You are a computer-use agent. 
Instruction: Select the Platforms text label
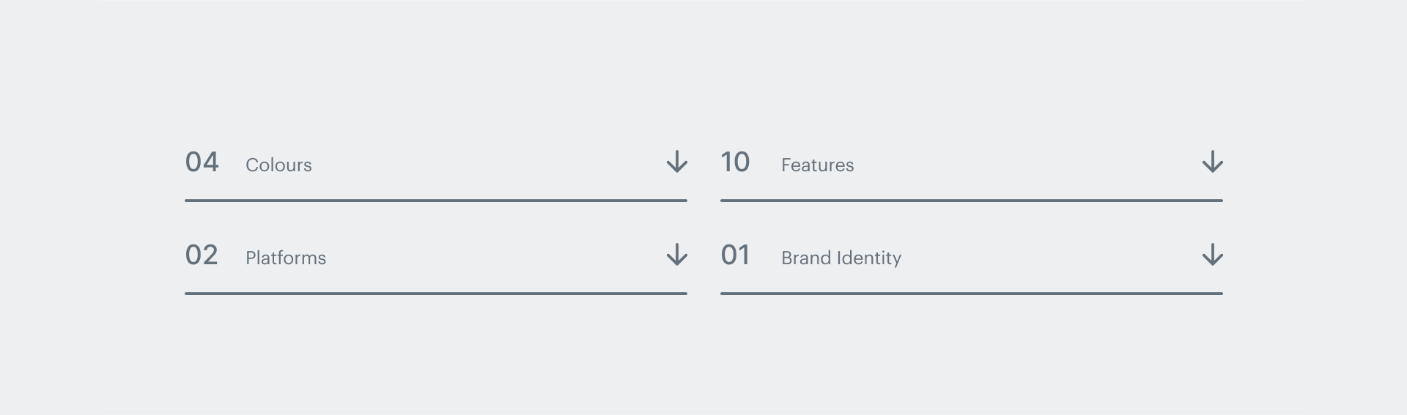pyautogui.click(x=286, y=258)
